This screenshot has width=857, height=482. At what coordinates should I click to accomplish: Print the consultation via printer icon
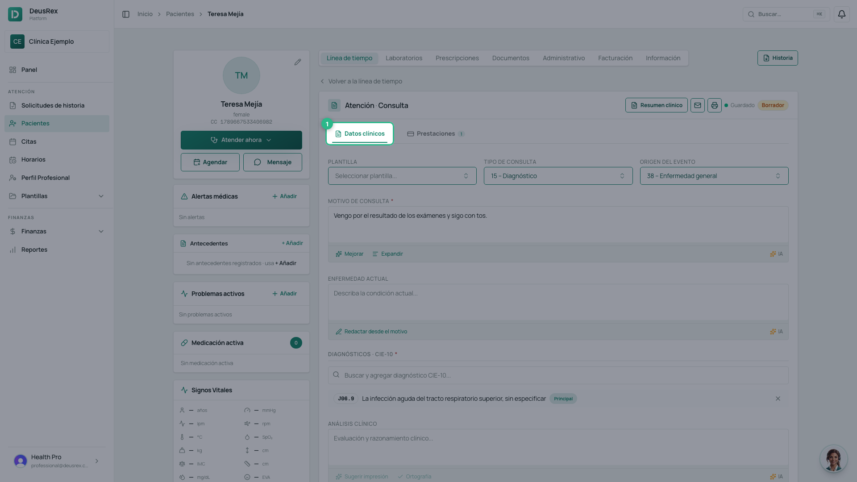715,105
